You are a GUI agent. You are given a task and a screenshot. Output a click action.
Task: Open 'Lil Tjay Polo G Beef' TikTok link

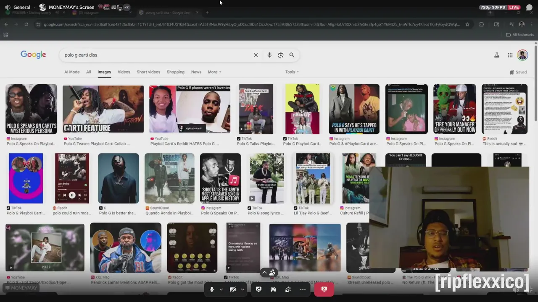pos(313,213)
